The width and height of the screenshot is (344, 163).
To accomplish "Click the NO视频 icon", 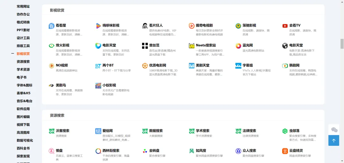I will 51,66.
